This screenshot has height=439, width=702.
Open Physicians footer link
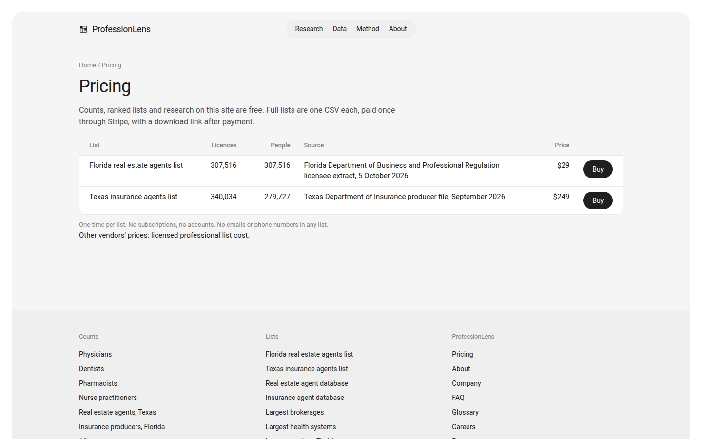(95, 354)
